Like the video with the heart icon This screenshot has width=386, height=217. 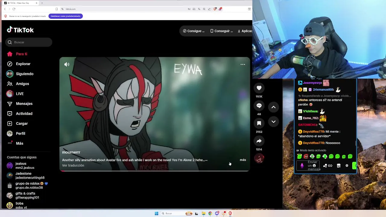tap(259, 88)
